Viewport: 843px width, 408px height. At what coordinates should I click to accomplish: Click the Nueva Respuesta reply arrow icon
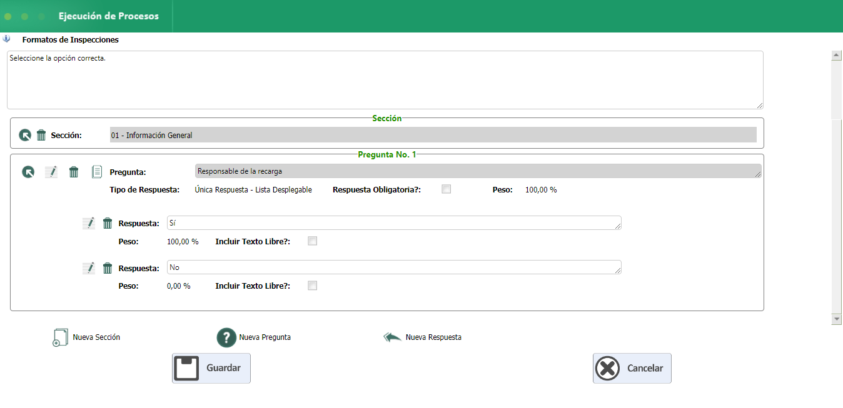(392, 337)
